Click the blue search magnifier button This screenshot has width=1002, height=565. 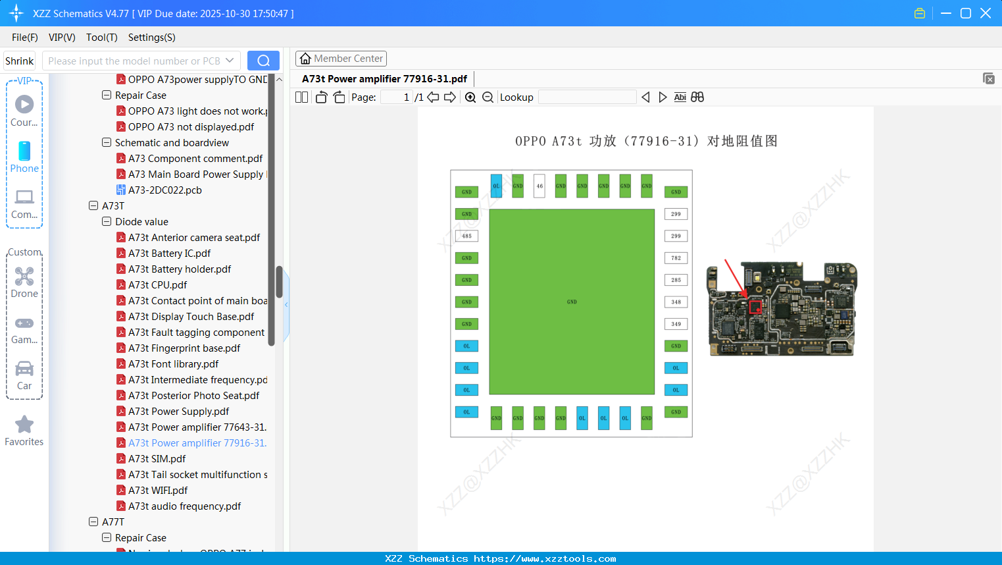(x=263, y=61)
